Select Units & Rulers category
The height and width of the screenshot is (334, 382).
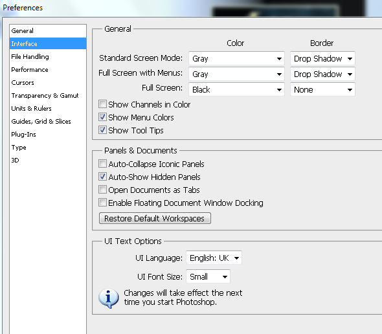pyautogui.click(x=48, y=108)
